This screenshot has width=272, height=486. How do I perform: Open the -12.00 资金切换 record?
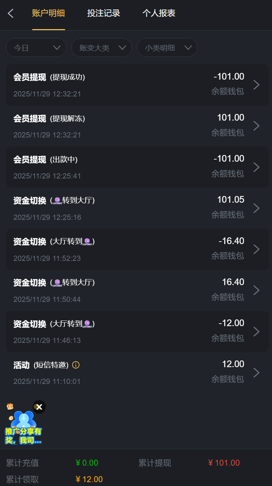(137, 331)
